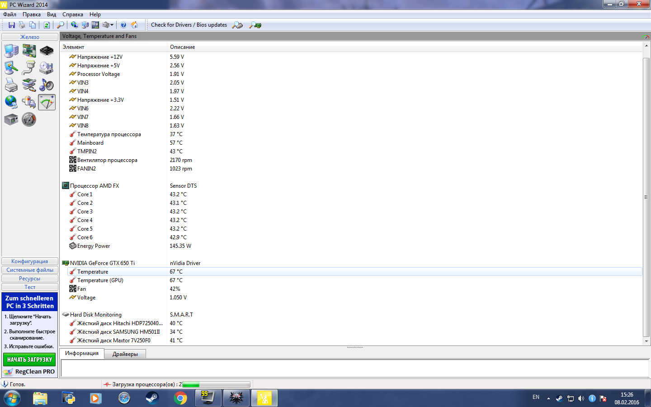The width and height of the screenshot is (651, 407).
Task: Click the driver search magnifier icon
Action: pyautogui.click(x=237, y=25)
